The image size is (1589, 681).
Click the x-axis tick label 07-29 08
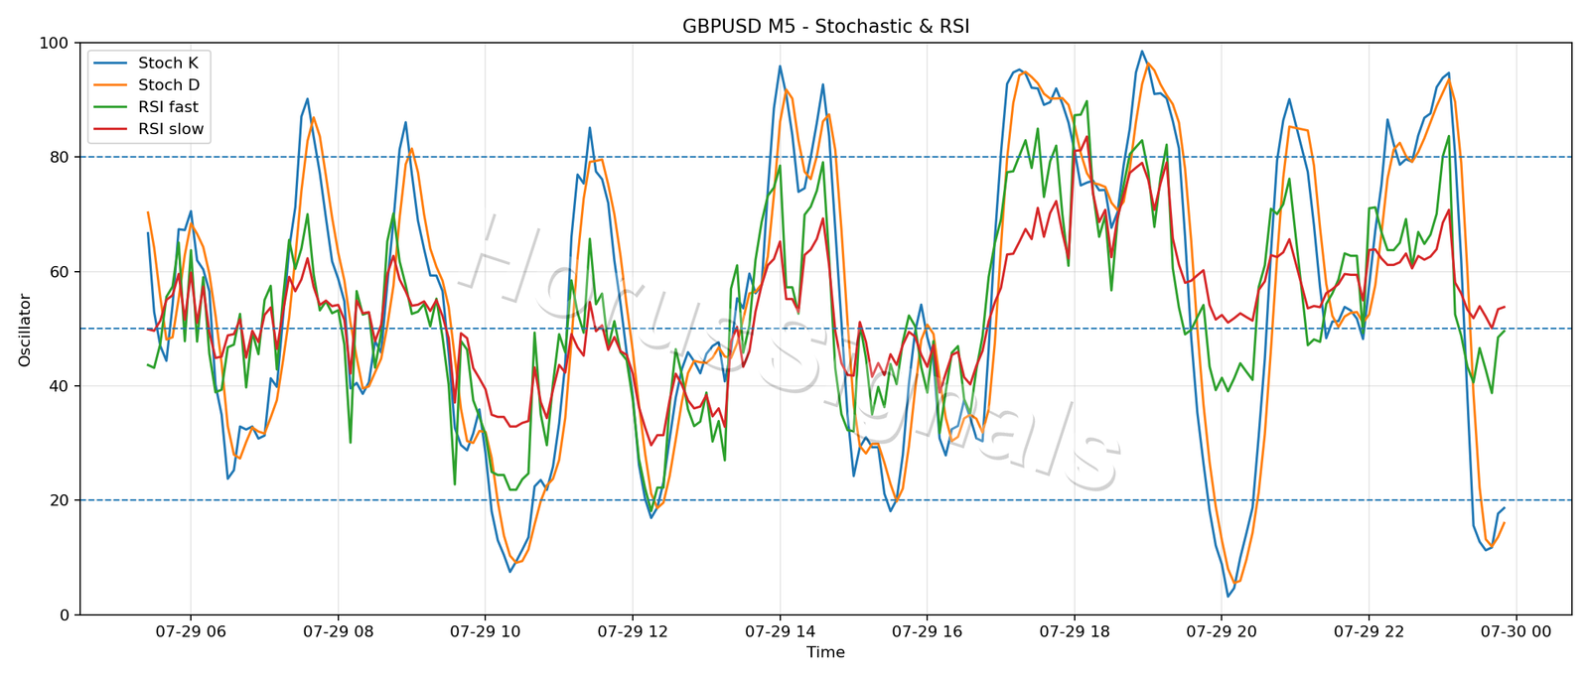337,631
